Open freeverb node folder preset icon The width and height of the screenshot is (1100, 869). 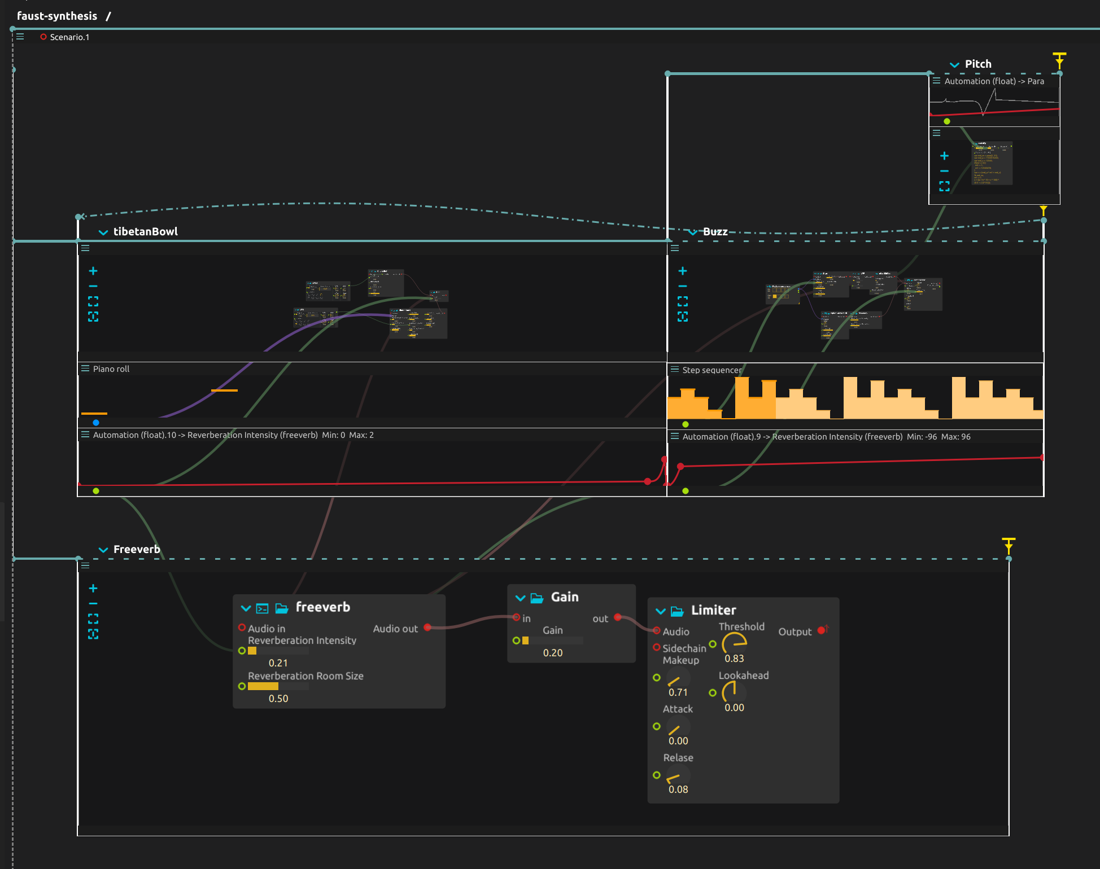pos(281,608)
